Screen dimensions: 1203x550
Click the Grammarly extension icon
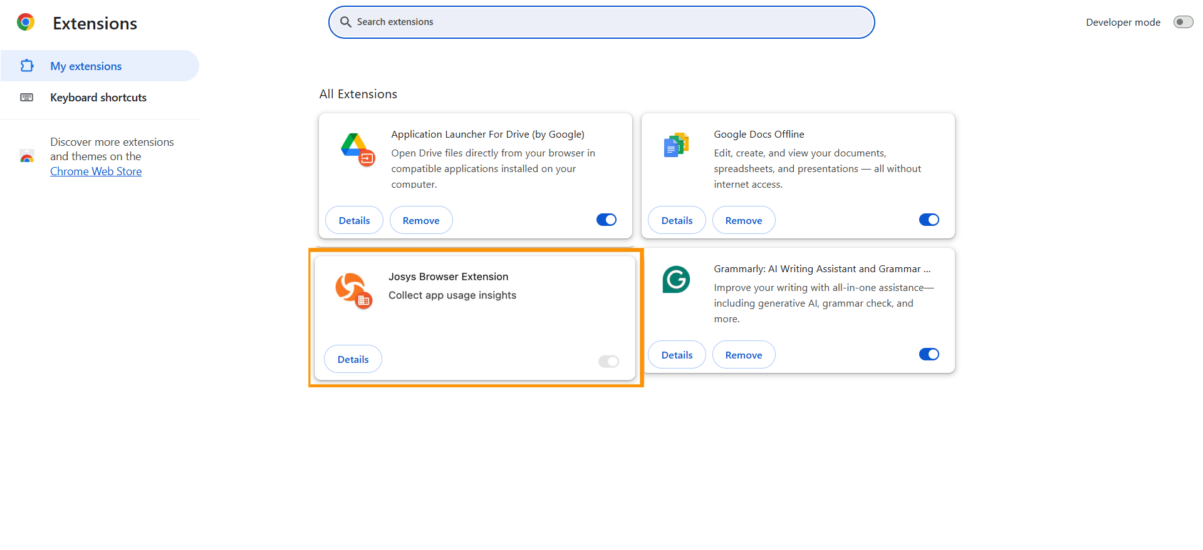pyautogui.click(x=676, y=280)
